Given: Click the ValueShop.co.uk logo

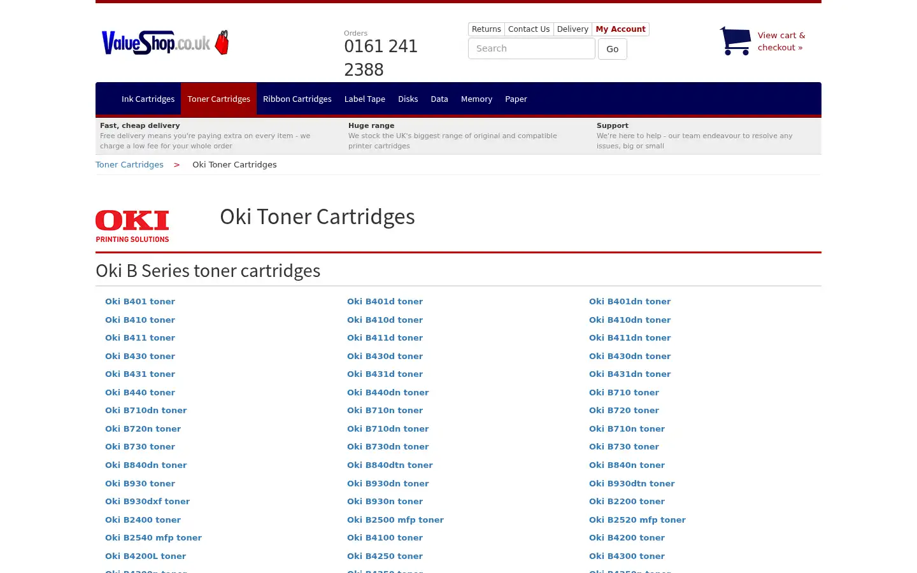Looking at the screenshot, I should (165, 42).
